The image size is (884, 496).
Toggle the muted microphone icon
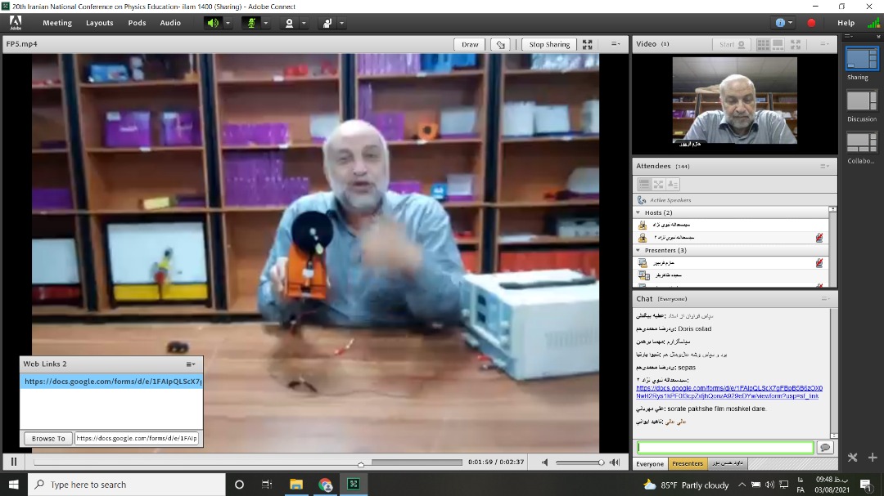point(252,23)
